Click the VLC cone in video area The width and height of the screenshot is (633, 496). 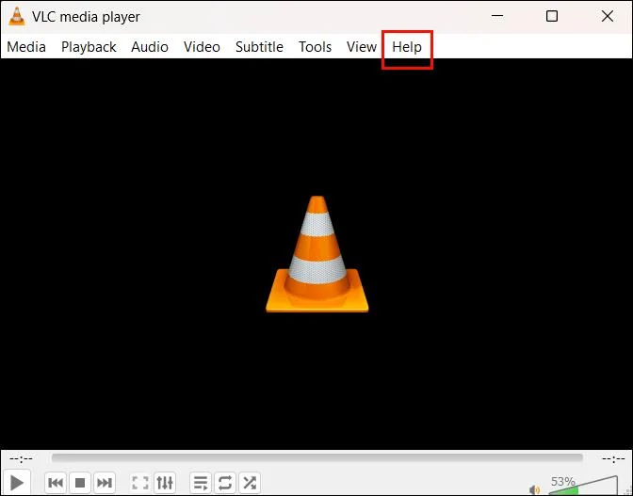tap(316, 254)
